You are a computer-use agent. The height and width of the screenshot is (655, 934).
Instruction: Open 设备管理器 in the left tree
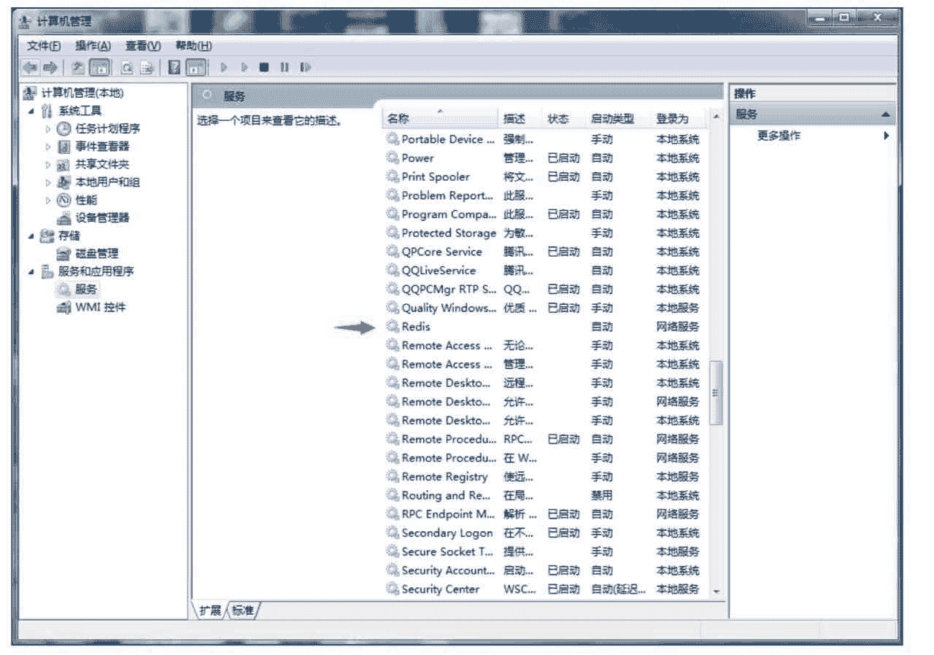click(102, 217)
